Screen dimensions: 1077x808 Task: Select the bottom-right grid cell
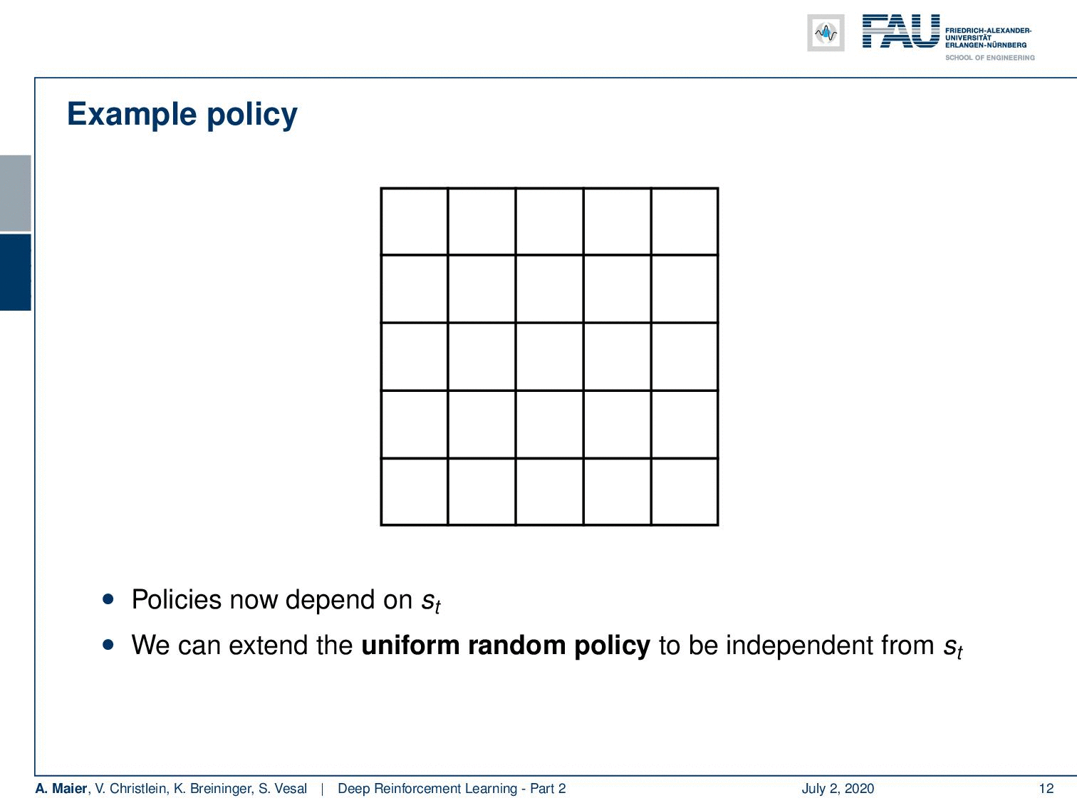(x=685, y=492)
